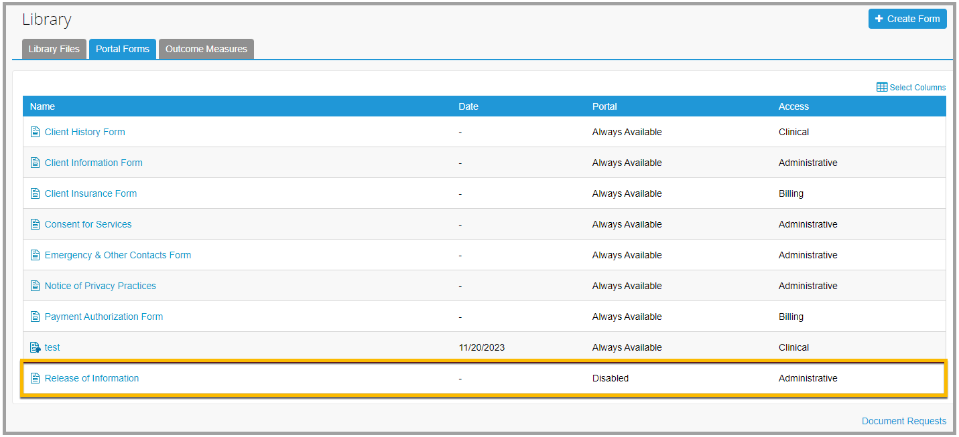
Task: Click the Access column header
Action: click(x=793, y=106)
